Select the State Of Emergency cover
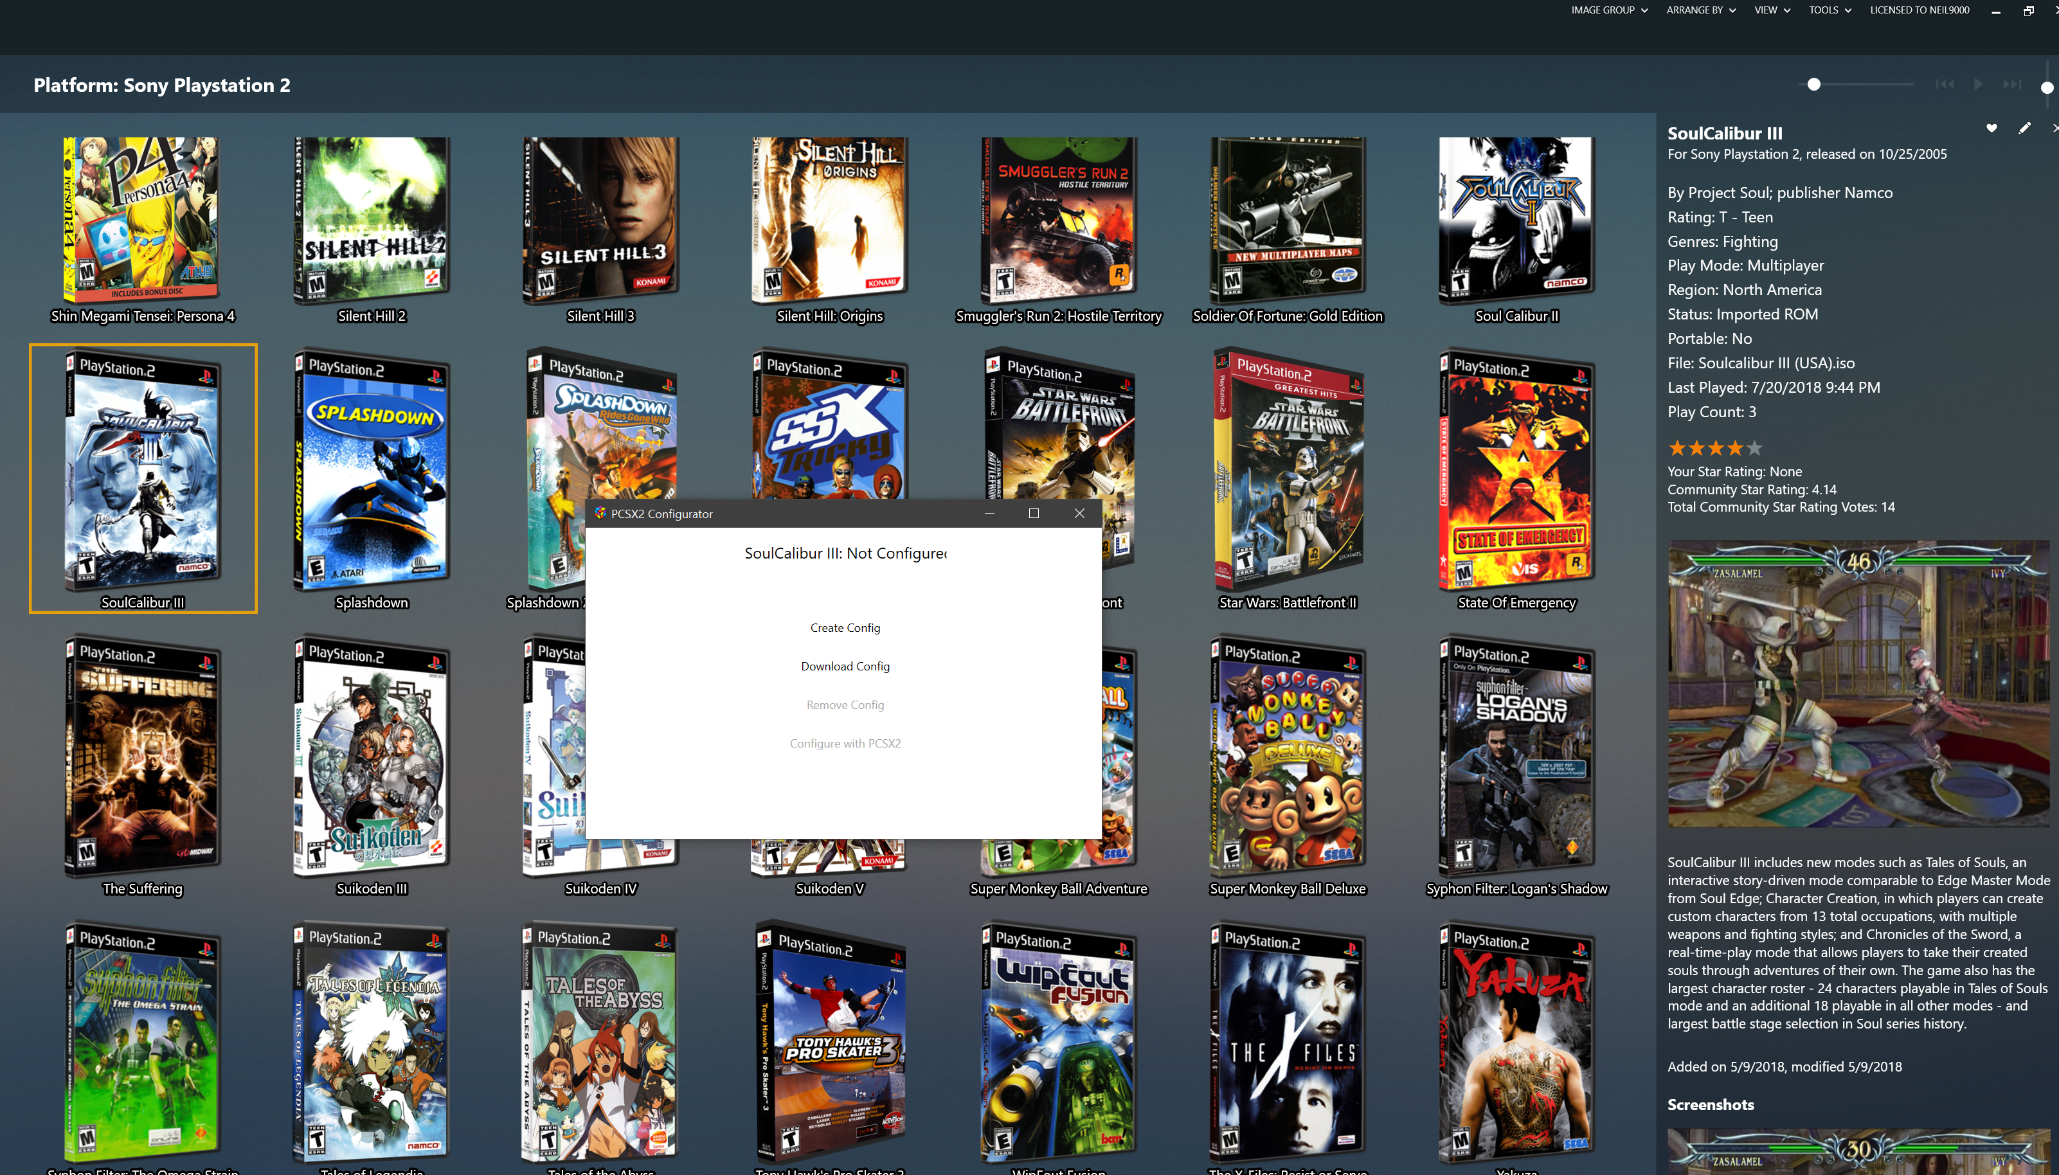2059x1175 pixels. (1517, 471)
